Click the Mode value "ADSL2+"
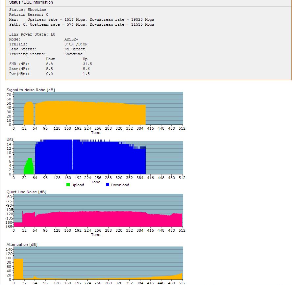The height and width of the screenshot is (285, 292). click(71, 39)
